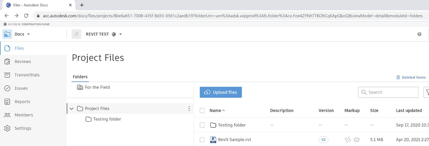Click the Sep 17, 2020 date cell
This screenshot has height=146, width=429.
(412, 125)
